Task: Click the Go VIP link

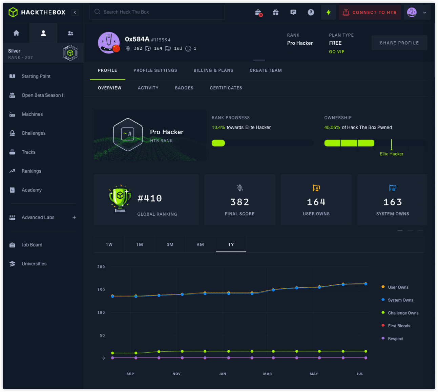Action: 336,52
